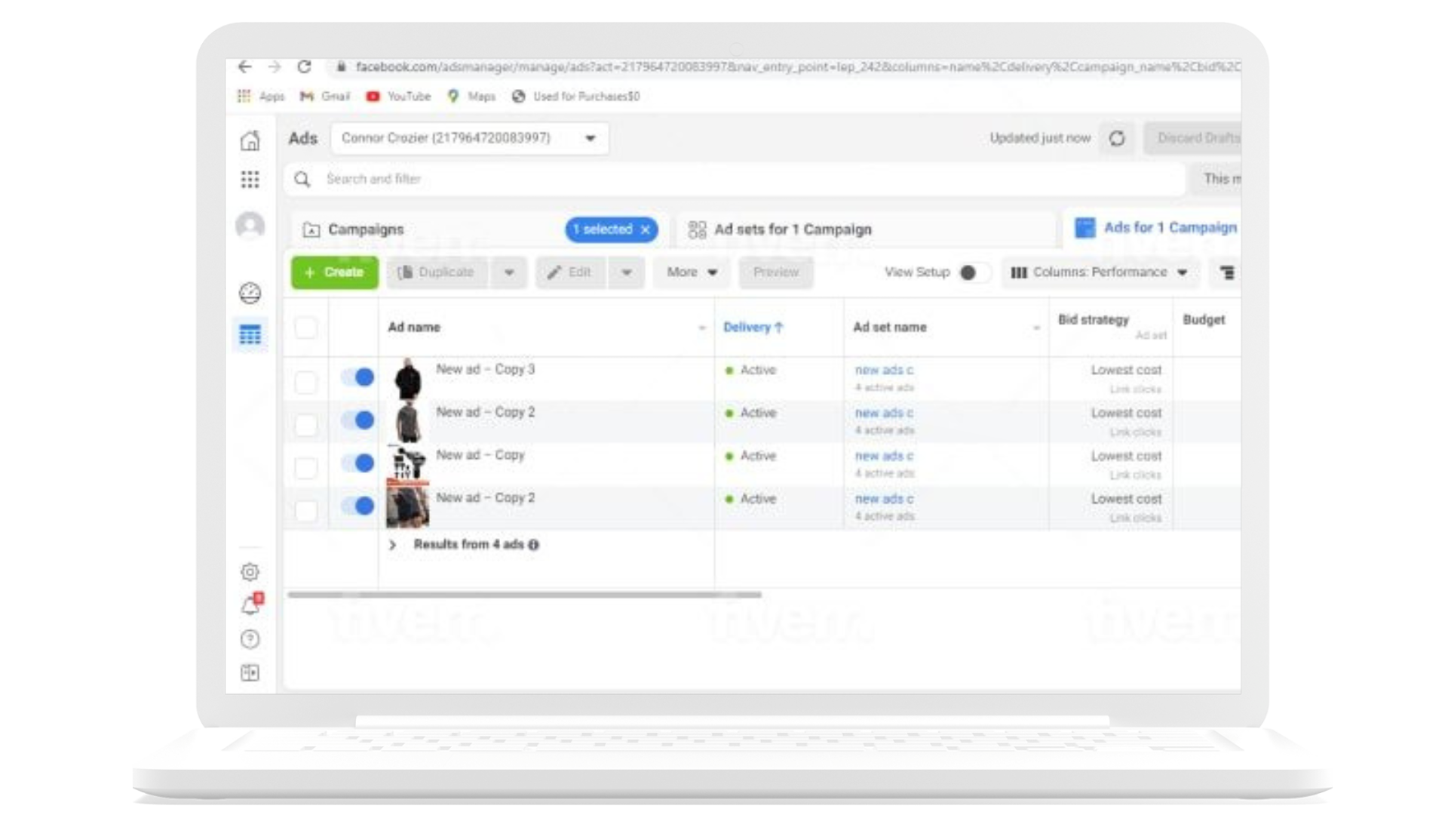Image resolution: width=1448 pixels, height=815 pixels.
Task: Open the help question mark icon
Action: click(250, 639)
